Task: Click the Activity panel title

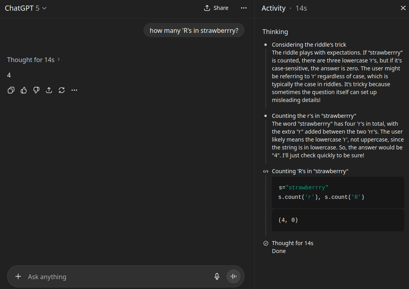Action: coord(273,8)
